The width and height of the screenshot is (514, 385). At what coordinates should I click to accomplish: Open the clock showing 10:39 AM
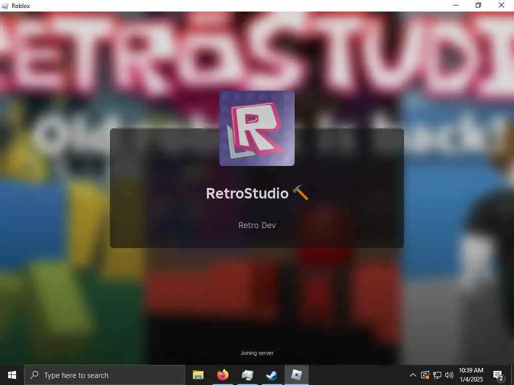pyautogui.click(x=471, y=375)
